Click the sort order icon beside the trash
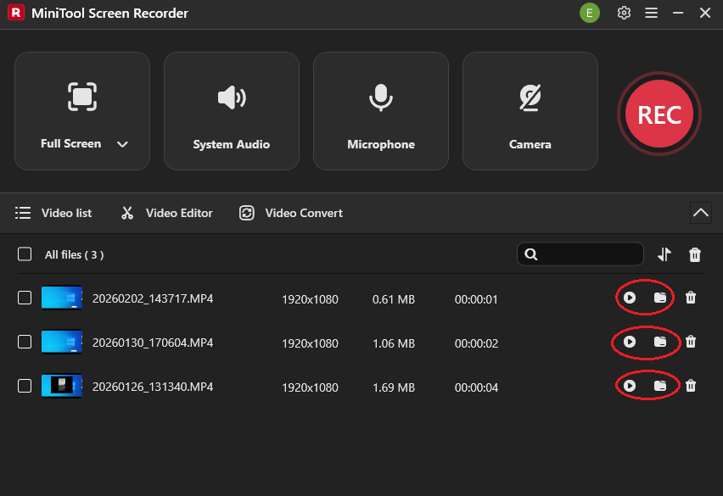The height and width of the screenshot is (496, 723). tap(666, 254)
